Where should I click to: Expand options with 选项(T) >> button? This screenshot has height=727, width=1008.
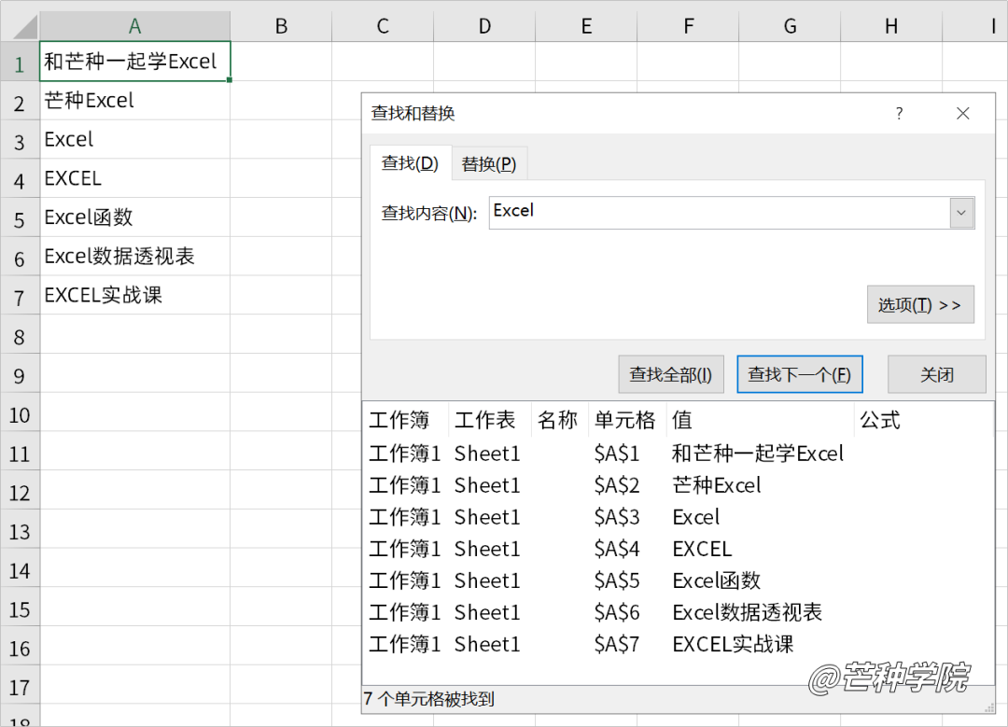click(919, 305)
